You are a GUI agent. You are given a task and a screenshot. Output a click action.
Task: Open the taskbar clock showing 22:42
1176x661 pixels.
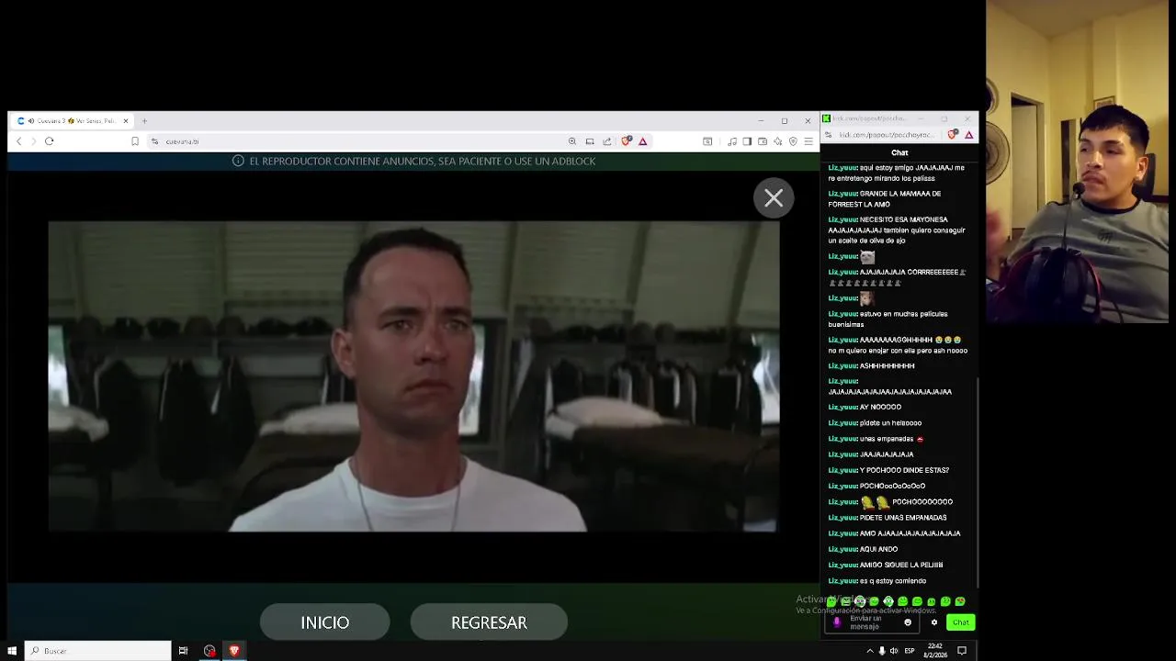coord(935,651)
